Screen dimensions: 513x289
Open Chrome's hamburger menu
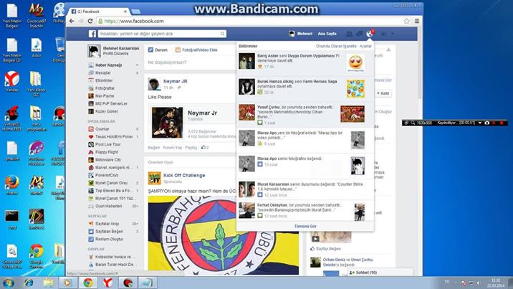417,21
